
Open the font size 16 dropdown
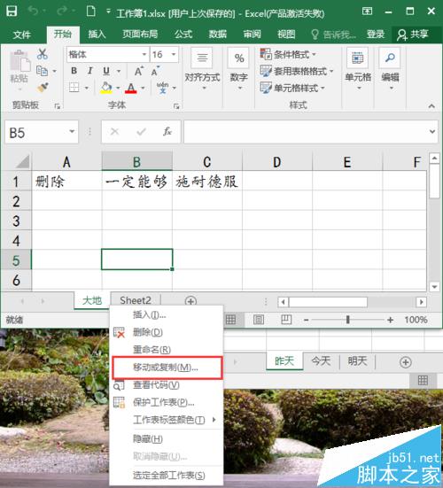(x=174, y=54)
